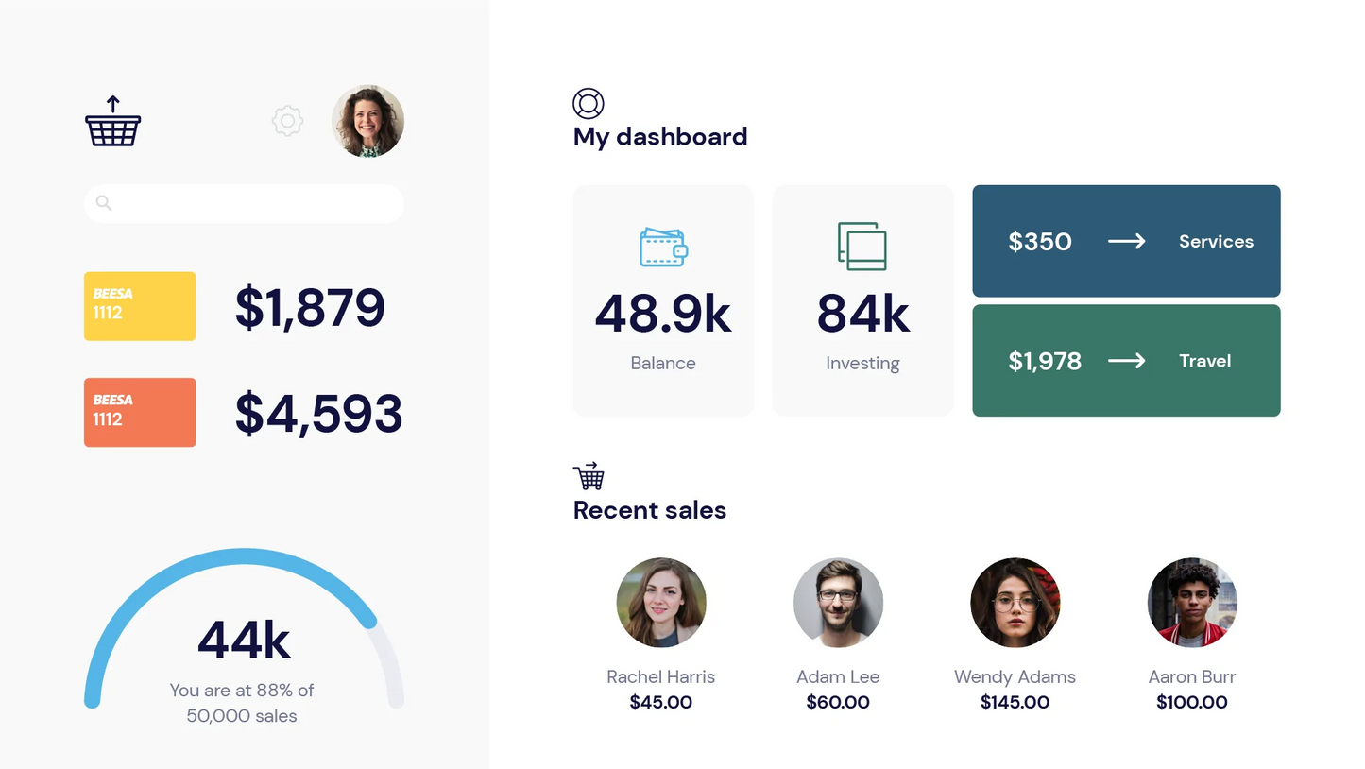1365x769 pixels.
Task: Click the shopping basket upload logo
Action: (x=112, y=122)
